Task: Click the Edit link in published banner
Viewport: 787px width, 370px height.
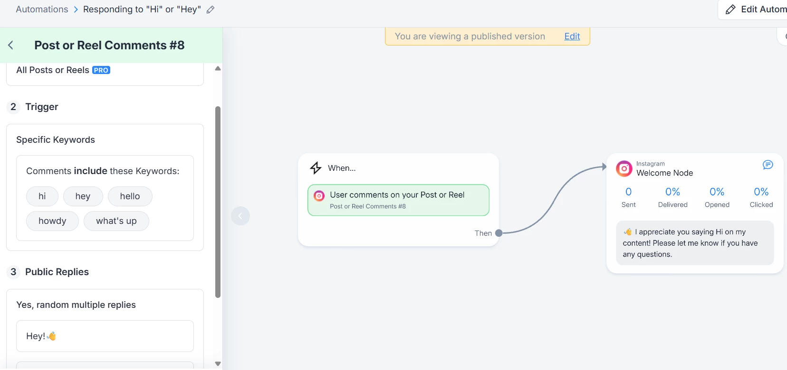Action: click(x=572, y=37)
